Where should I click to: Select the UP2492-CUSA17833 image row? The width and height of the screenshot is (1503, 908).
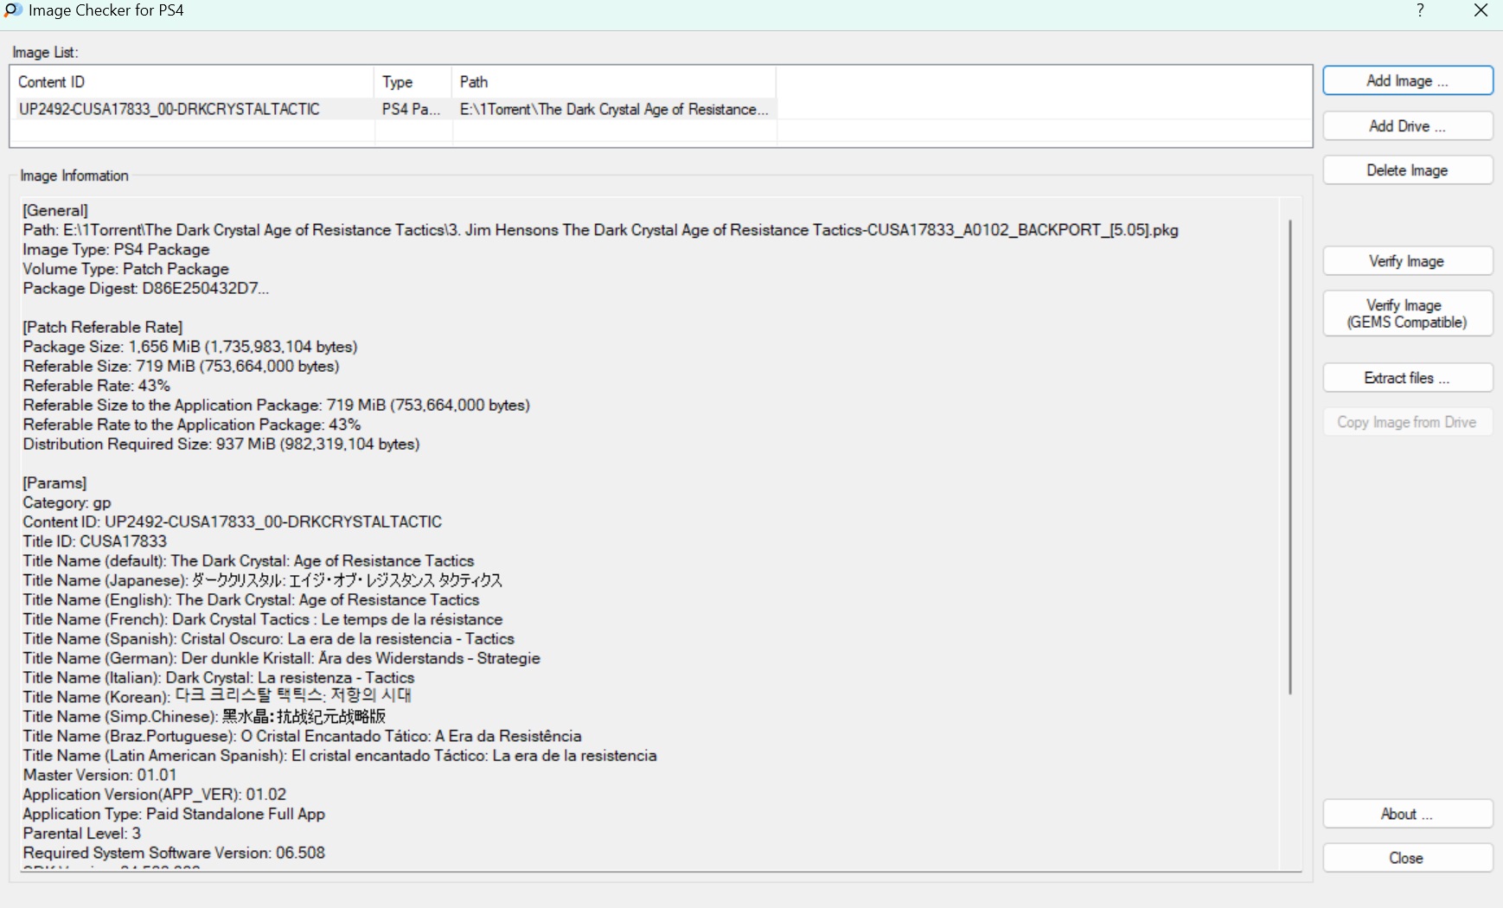tap(169, 109)
